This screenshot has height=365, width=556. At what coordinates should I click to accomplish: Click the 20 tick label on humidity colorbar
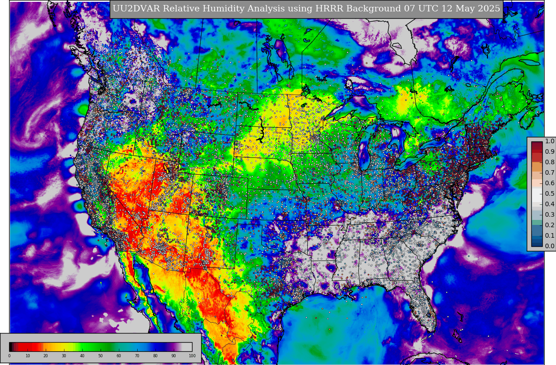pos(46,356)
